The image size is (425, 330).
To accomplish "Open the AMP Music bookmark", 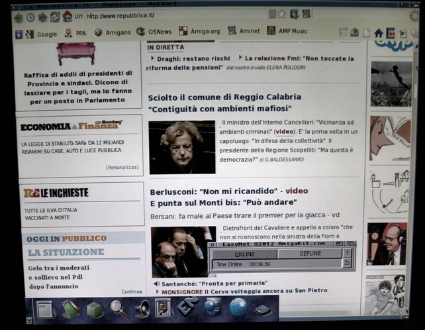I will coord(287,30).
